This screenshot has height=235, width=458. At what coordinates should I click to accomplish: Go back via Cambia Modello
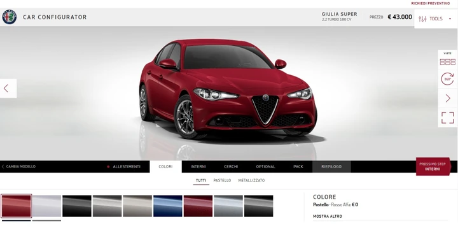tap(18, 167)
